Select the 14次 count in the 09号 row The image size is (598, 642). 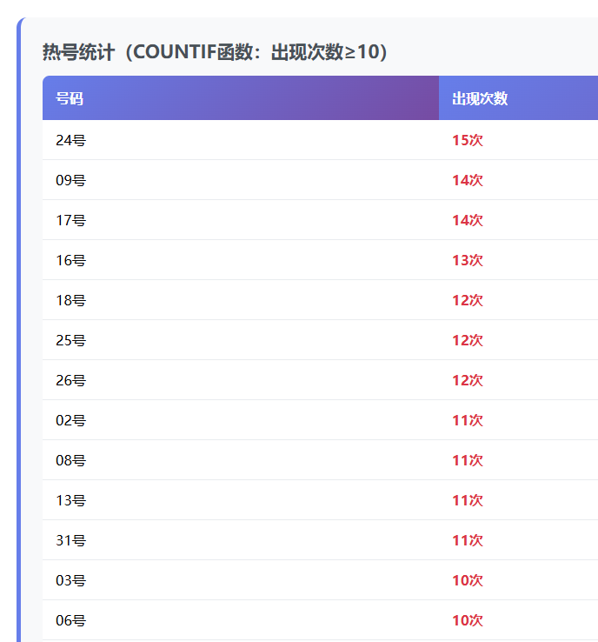(x=468, y=180)
